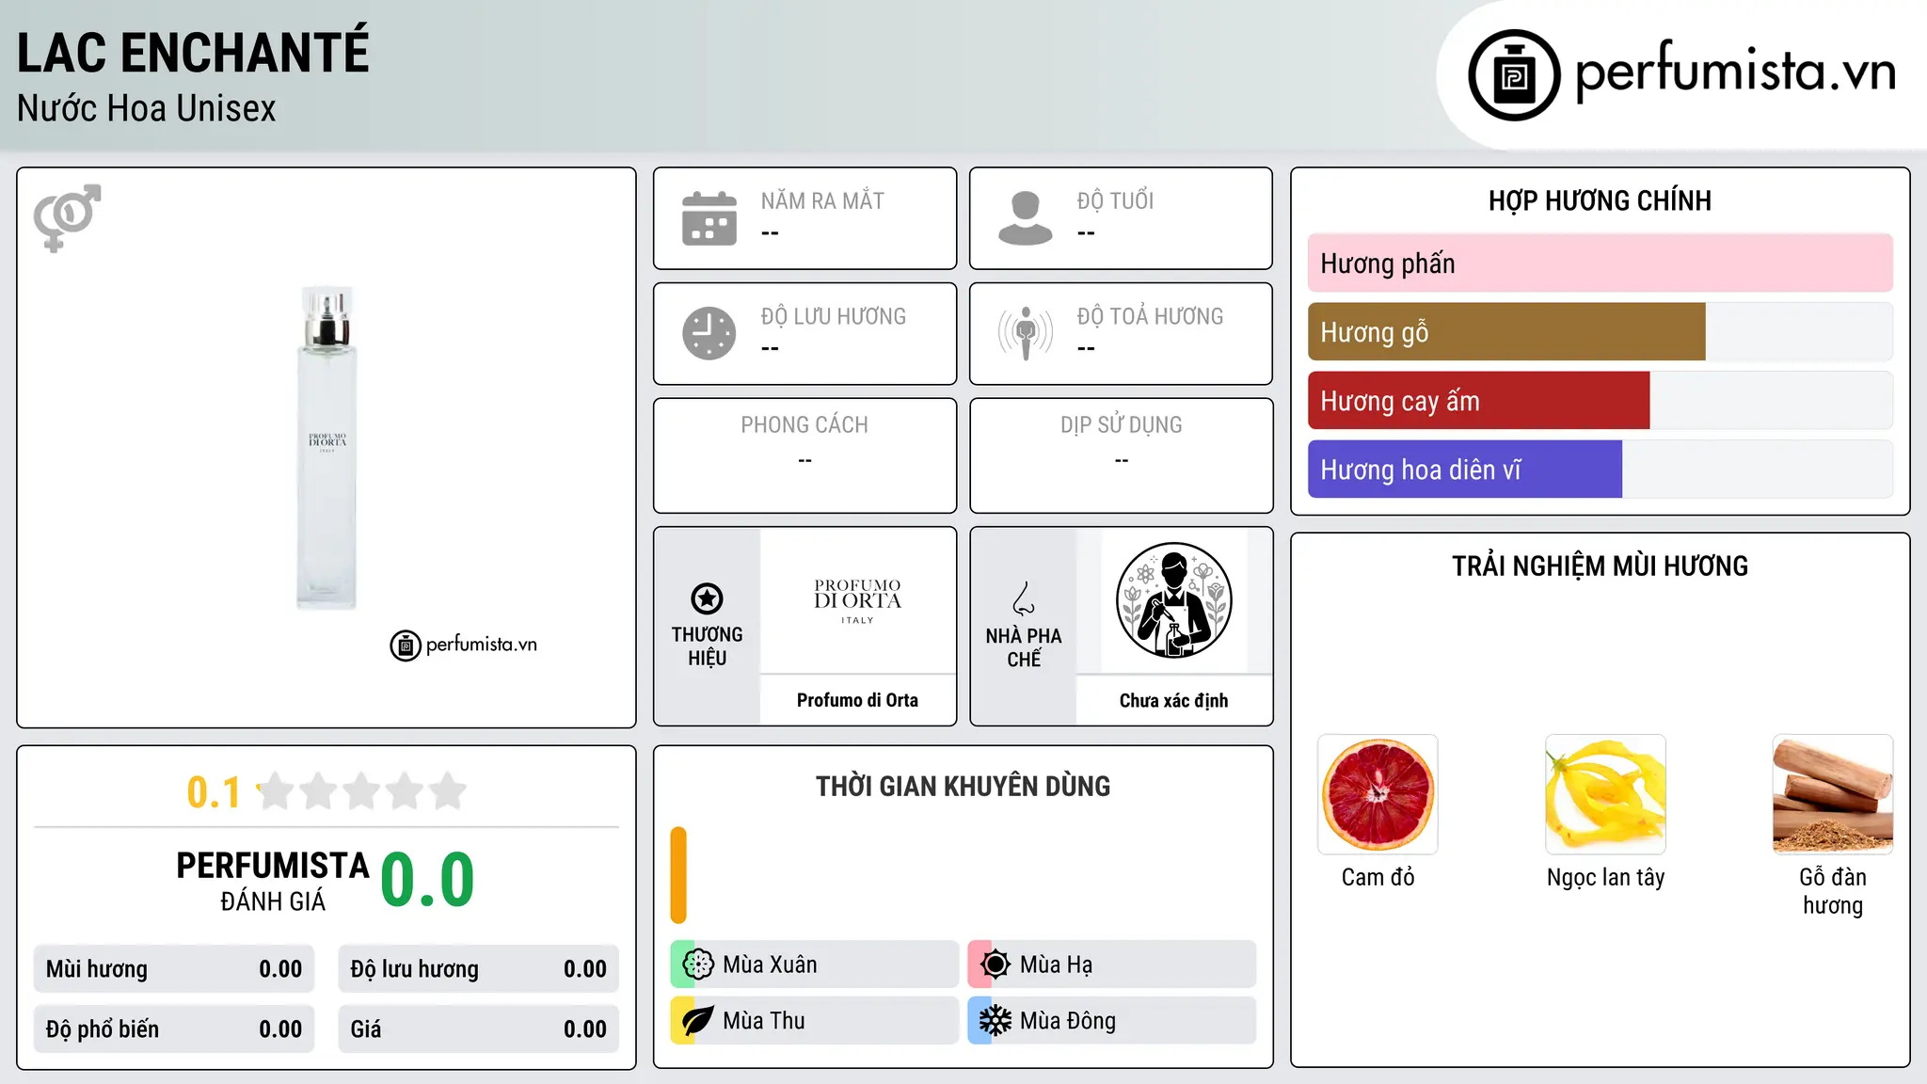Click the Mùa Hạ sun icon
This screenshot has width=1927, height=1084.
click(995, 964)
